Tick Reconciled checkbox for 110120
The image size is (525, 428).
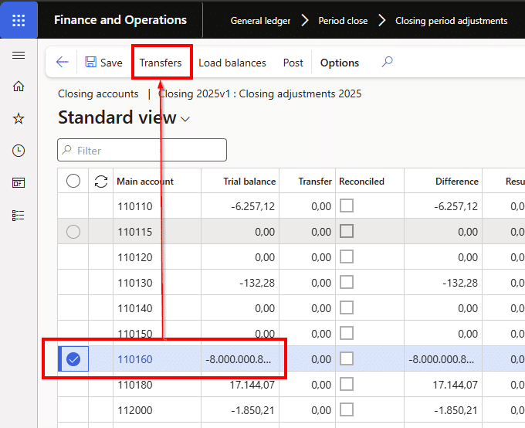coord(347,256)
